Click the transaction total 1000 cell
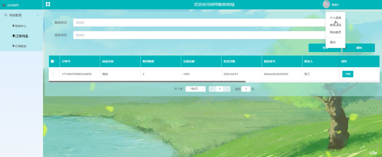382x157 pixels. click(186, 74)
